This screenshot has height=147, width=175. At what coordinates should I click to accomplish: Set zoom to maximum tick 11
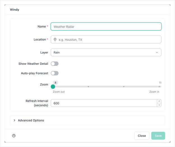[x=159, y=87]
